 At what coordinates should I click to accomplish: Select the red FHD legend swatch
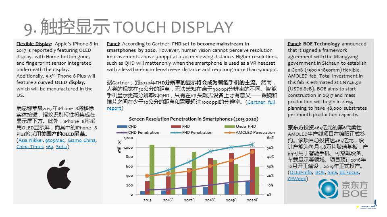coord(176,127)
